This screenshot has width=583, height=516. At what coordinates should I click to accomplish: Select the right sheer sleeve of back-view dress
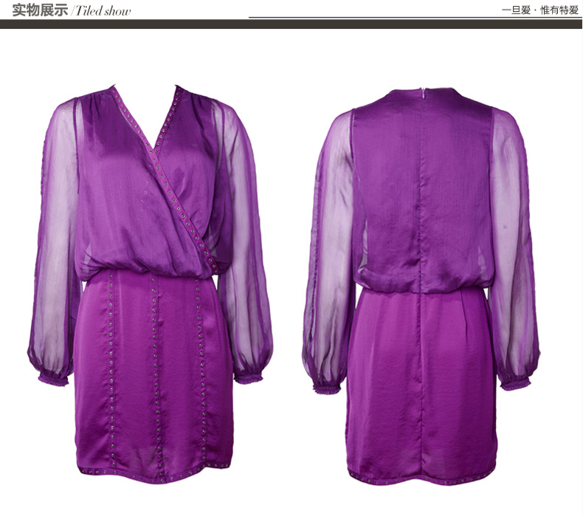(513, 244)
